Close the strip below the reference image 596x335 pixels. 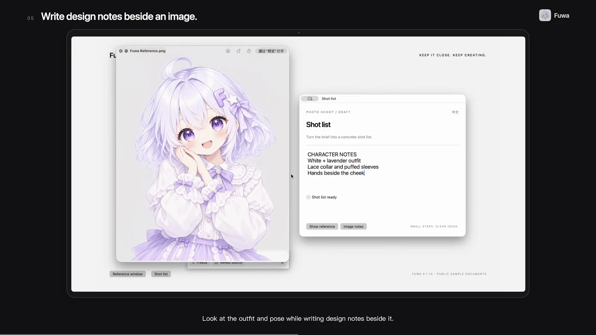(x=282, y=263)
